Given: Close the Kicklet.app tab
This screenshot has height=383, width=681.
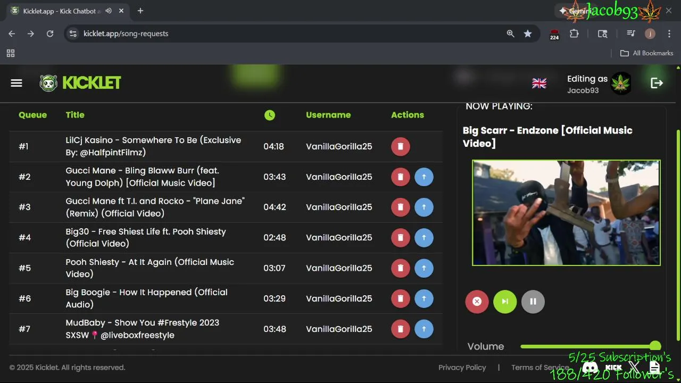Looking at the screenshot, I should 121,11.
